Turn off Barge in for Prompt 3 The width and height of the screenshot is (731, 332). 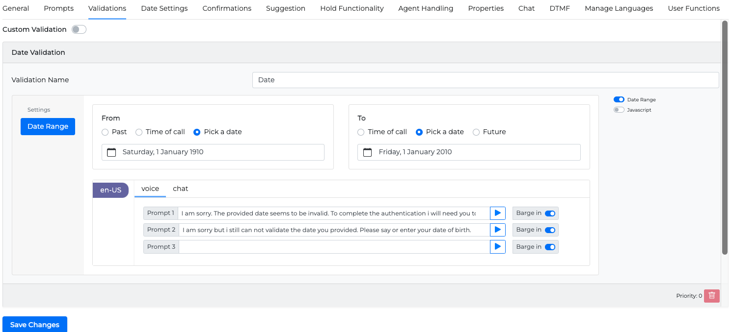click(550, 247)
